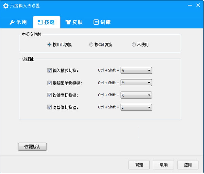Click the wrench icon on 常用 tab
Viewport: 204px width, 174px height.
pyautogui.click(x=12, y=22)
